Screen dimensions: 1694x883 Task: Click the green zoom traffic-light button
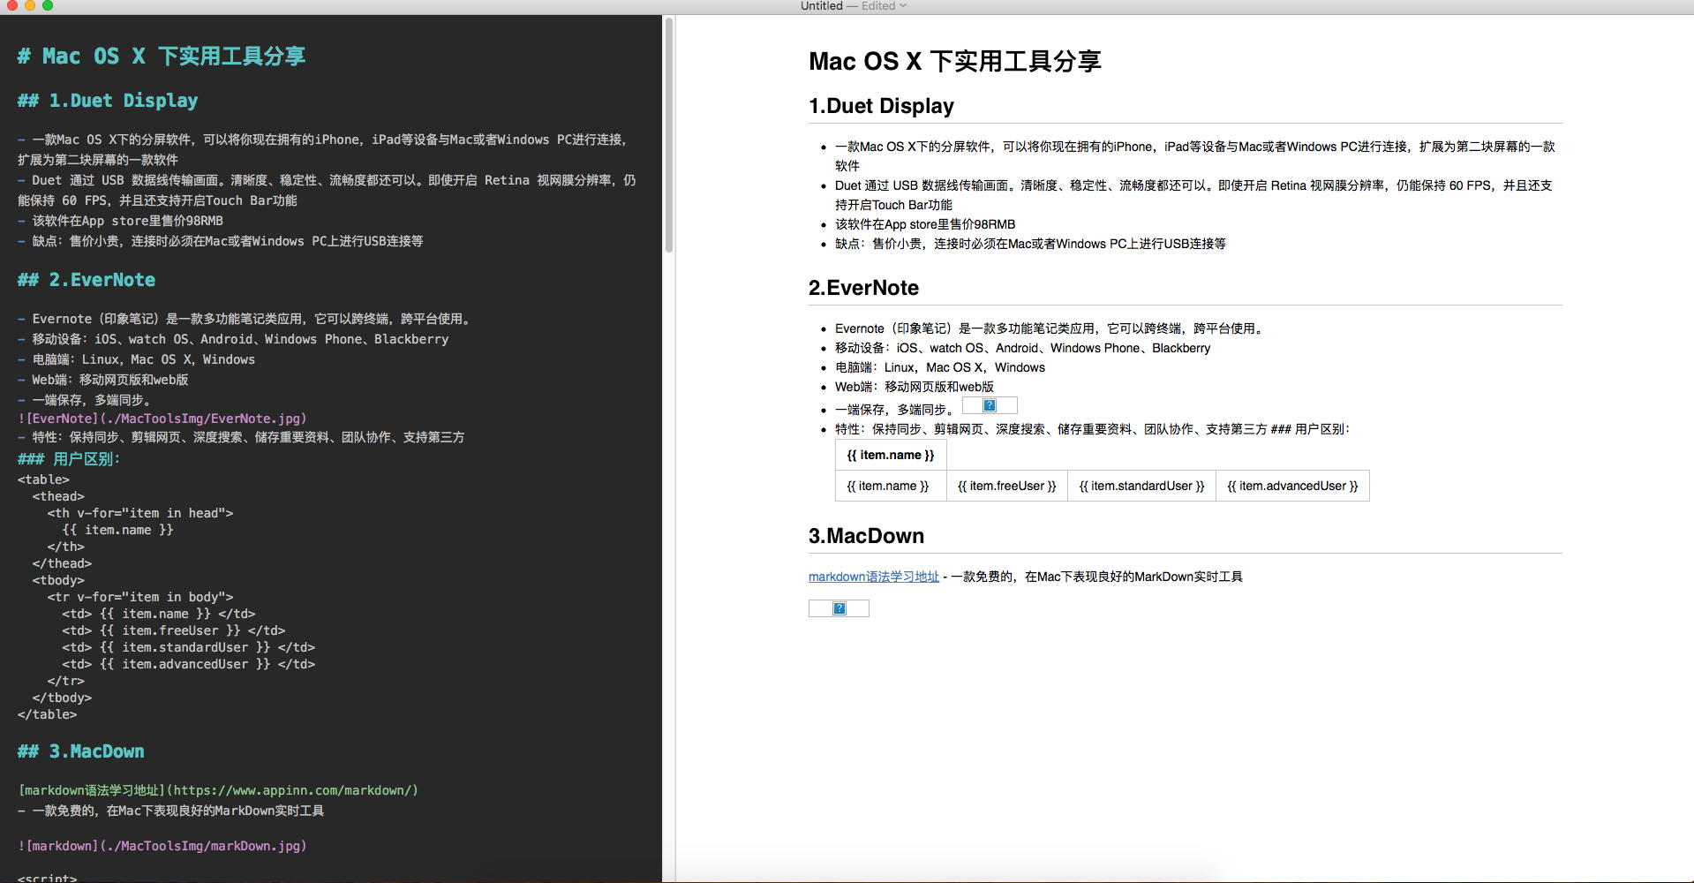coord(47,6)
